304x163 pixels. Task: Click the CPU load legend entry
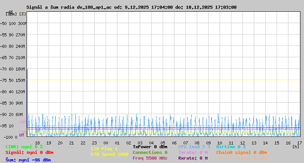point(194,147)
